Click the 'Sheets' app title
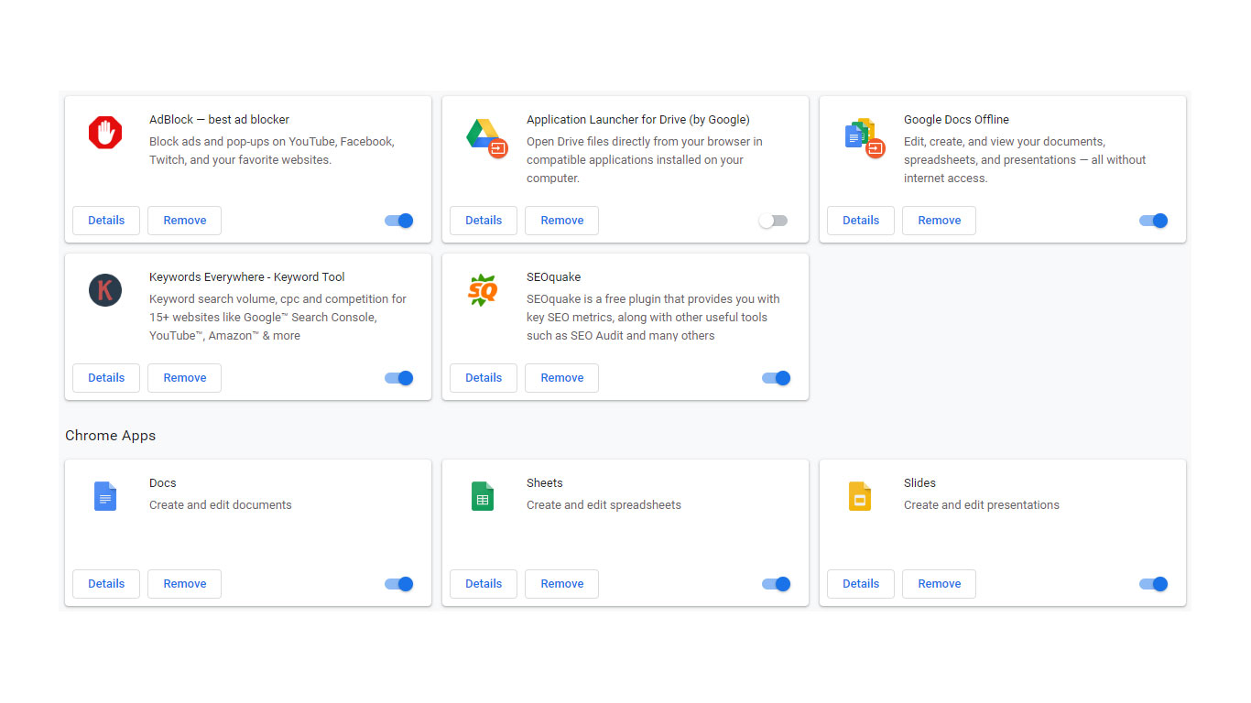 click(x=545, y=483)
